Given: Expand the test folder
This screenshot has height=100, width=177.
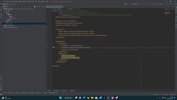Looking at the screenshot, I should click(x=6, y=20).
